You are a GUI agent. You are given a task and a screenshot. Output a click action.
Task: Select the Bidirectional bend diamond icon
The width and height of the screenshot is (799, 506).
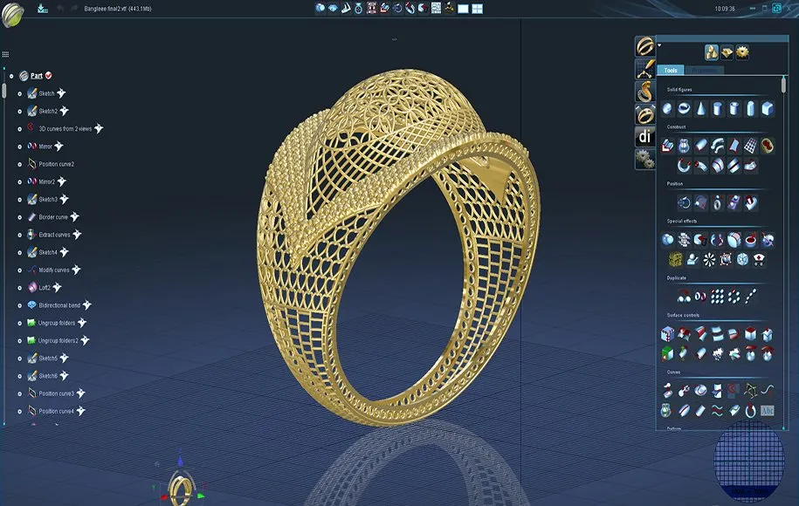tap(31, 305)
